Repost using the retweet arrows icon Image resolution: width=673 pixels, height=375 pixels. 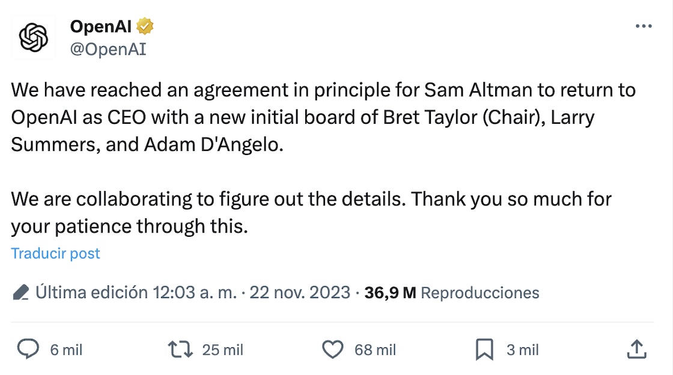point(180,349)
